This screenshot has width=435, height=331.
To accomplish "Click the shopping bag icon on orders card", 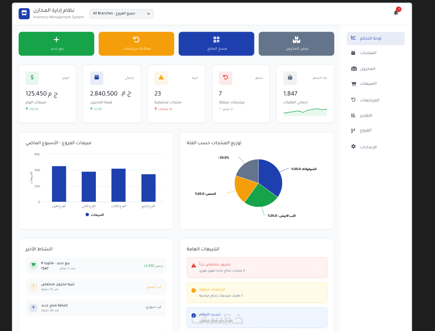I will tap(290, 78).
